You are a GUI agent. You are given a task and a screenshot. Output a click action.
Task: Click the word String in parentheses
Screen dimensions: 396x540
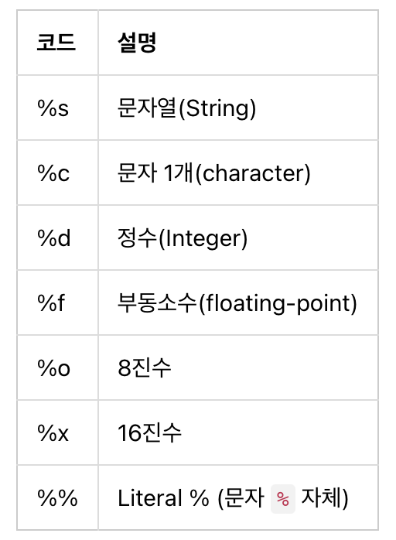(x=217, y=108)
